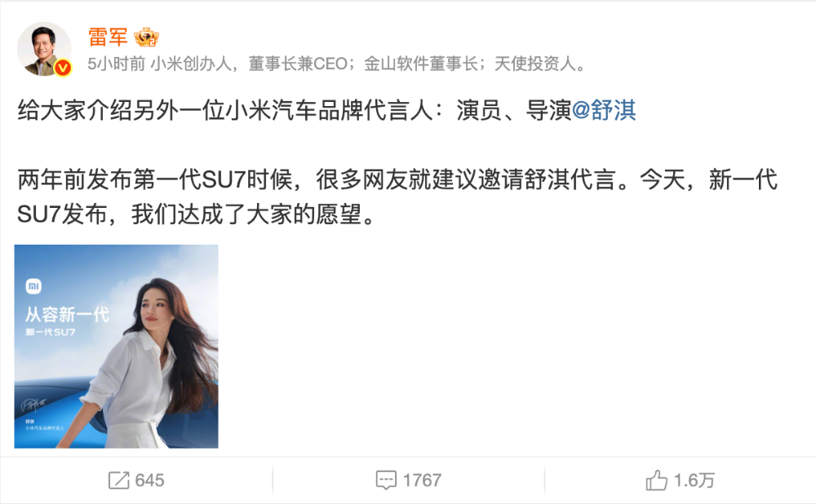Image resolution: width=816 pixels, height=504 pixels.
Task: Click the crown membership icon beside 雷军
Action: click(x=146, y=37)
